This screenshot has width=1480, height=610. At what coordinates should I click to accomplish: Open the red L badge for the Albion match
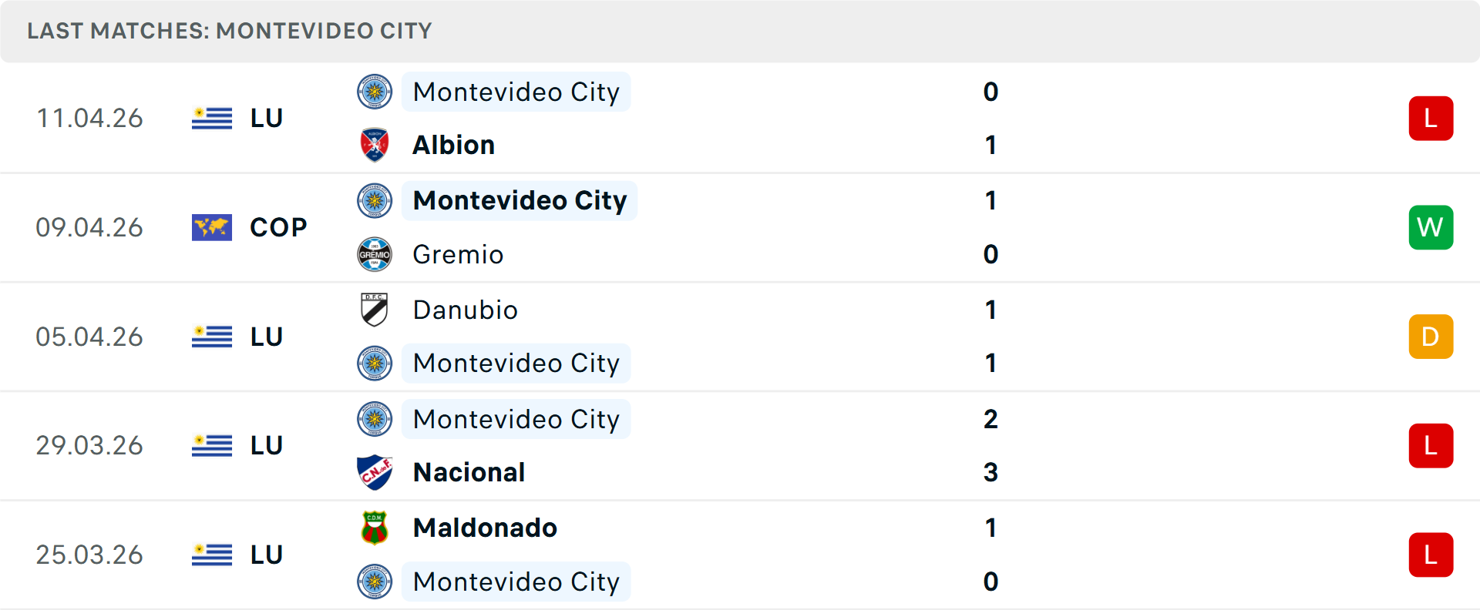(1431, 119)
